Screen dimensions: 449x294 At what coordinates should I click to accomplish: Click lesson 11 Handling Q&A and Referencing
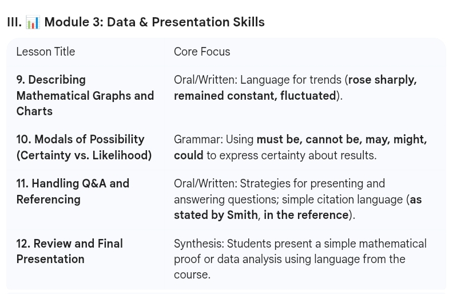pyautogui.click(x=73, y=191)
